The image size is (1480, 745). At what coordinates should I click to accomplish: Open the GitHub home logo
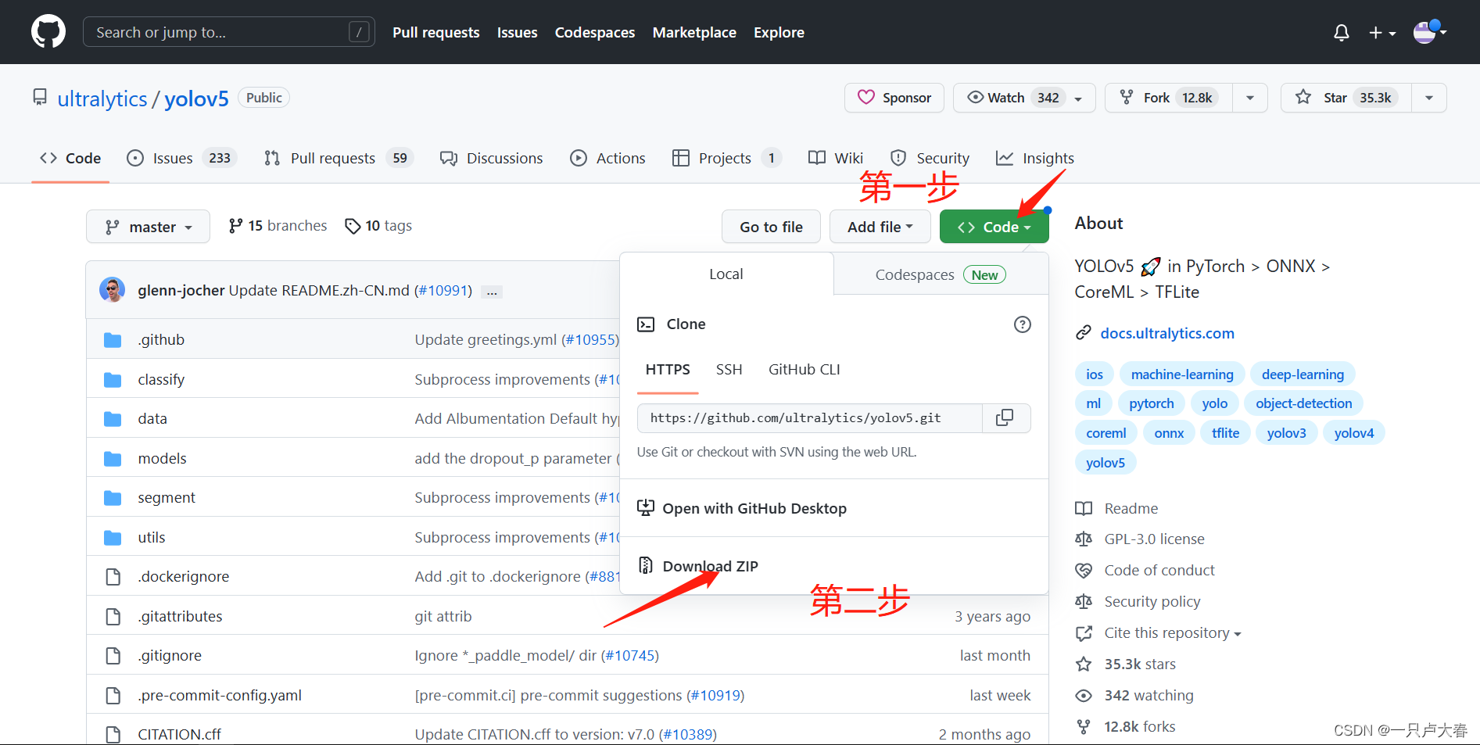(48, 32)
